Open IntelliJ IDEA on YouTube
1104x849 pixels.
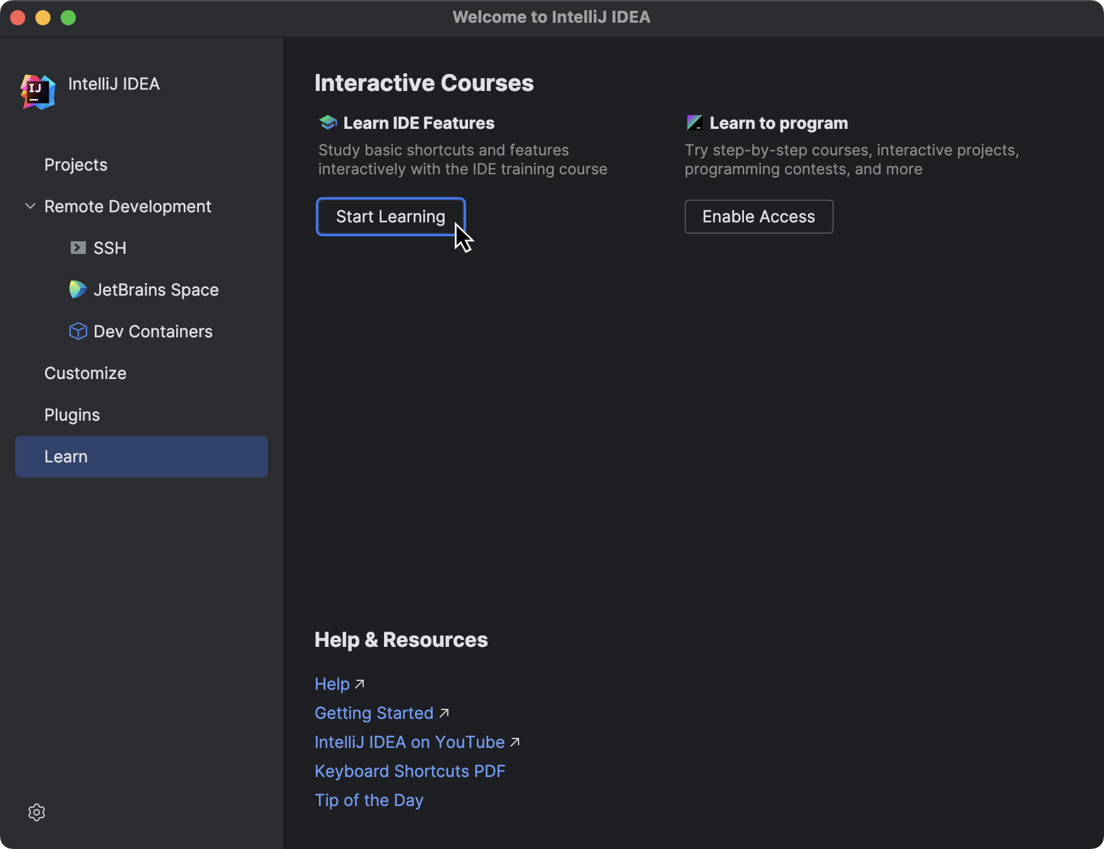point(409,742)
